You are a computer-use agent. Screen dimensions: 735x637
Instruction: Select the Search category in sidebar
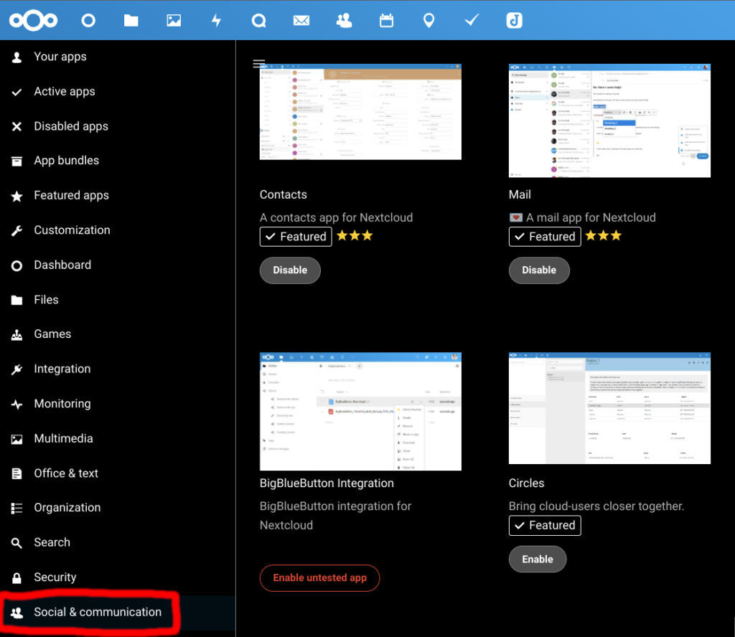pyautogui.click(x=117, y=542)
